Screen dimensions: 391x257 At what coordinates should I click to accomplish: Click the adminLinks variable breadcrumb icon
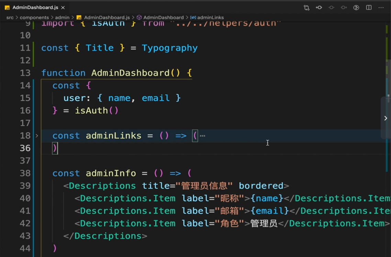pyautogui.click(x=193, y=17)
